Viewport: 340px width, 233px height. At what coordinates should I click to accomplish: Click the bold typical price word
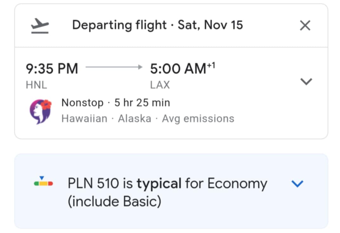click(159, 184)
